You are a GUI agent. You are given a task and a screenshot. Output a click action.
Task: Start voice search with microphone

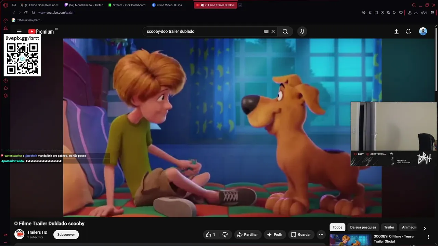point(302,31)
